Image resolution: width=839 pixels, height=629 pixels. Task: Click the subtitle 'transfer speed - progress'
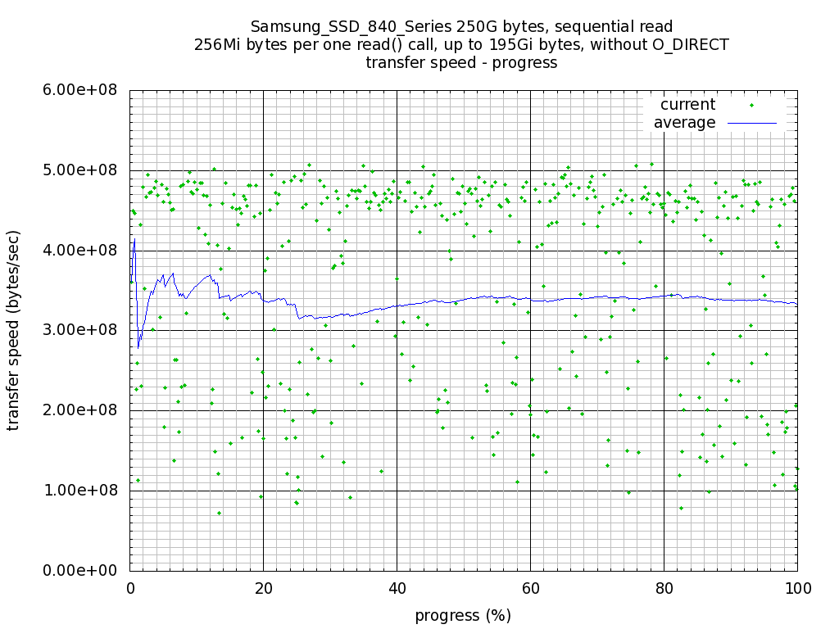click(461, 63)
